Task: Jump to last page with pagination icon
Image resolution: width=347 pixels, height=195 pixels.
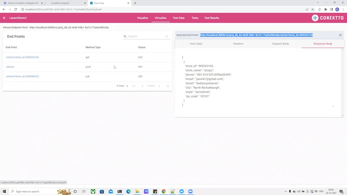Action: click(167, 86)
